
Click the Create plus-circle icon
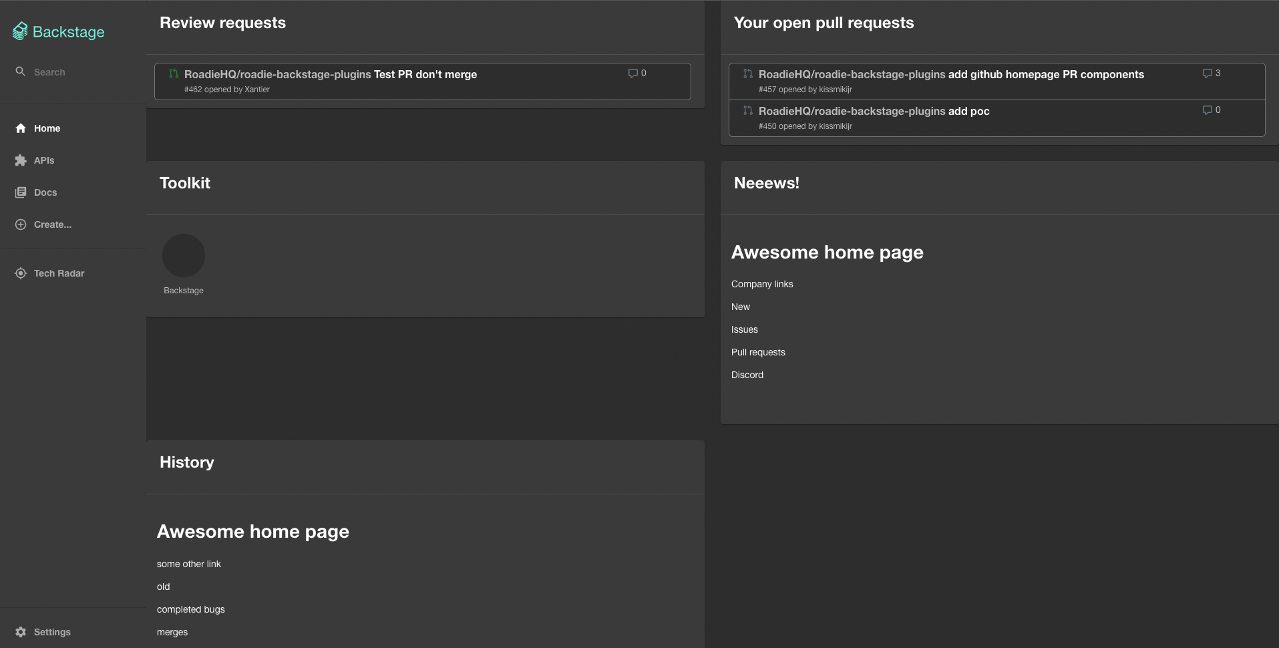[21, 224]
